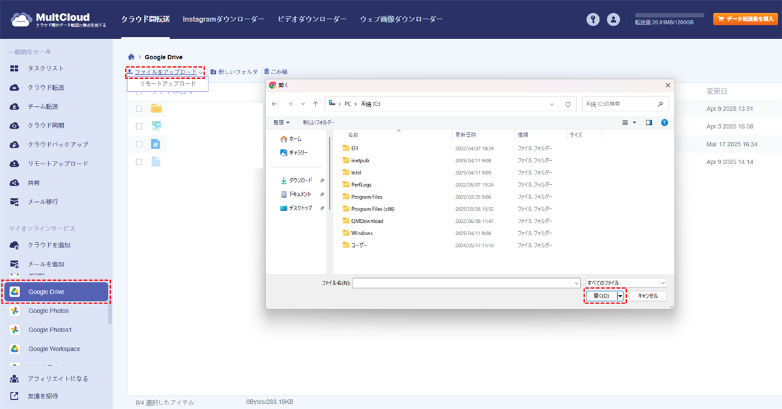
Task: Select the QMDownload folder
Action: (x=362, y=221)
